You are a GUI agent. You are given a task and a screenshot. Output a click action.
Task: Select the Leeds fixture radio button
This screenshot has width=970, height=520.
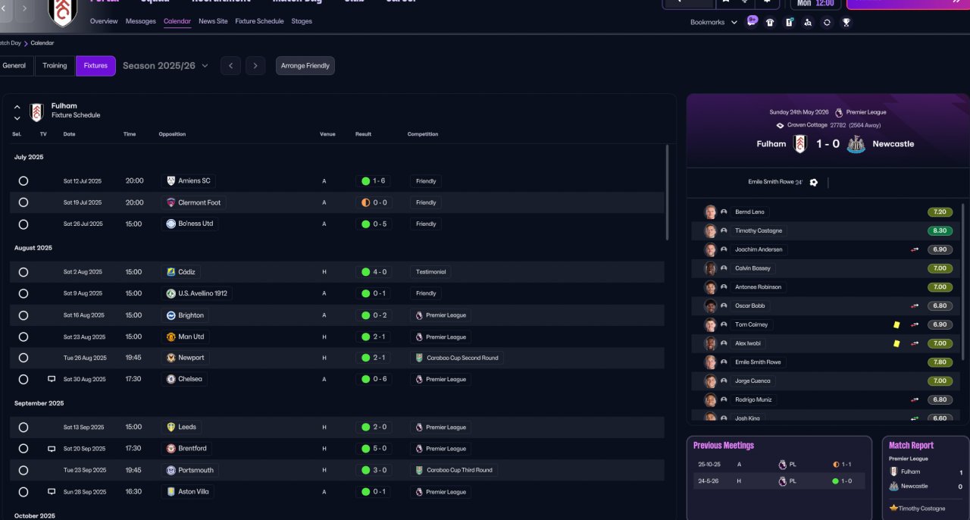click(x=23, y=428)
